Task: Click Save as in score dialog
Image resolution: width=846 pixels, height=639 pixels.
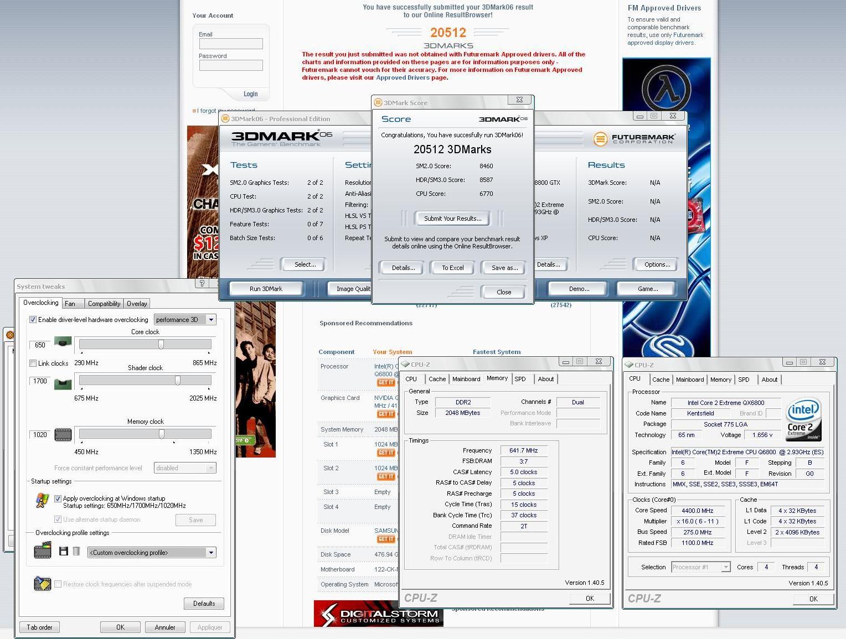Action: tap(504, 268)
